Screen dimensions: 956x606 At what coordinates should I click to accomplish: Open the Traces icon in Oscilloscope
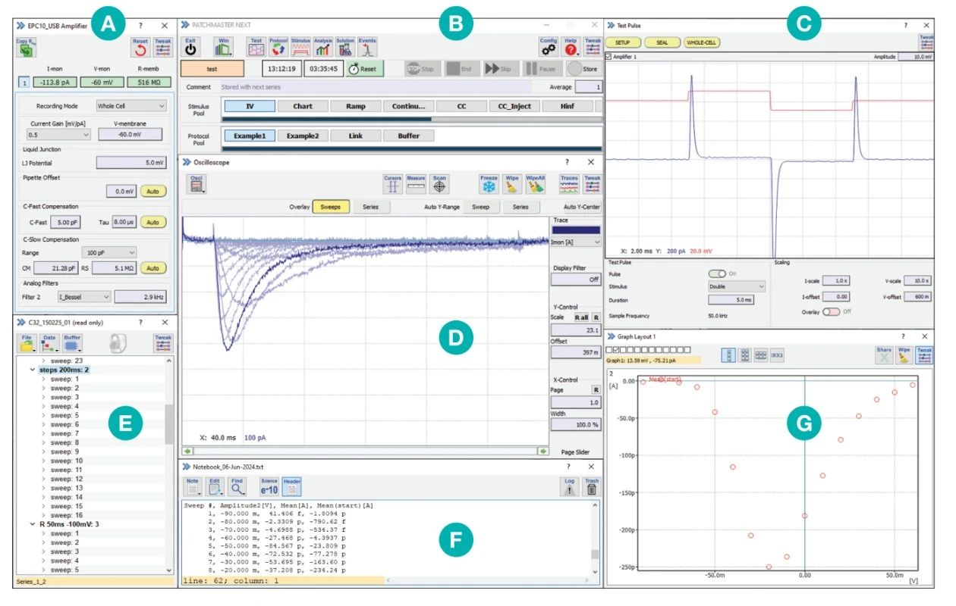click(x=569, y=184)
